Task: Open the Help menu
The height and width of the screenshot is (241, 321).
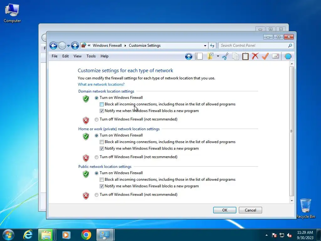Action: tap(104, 56)
